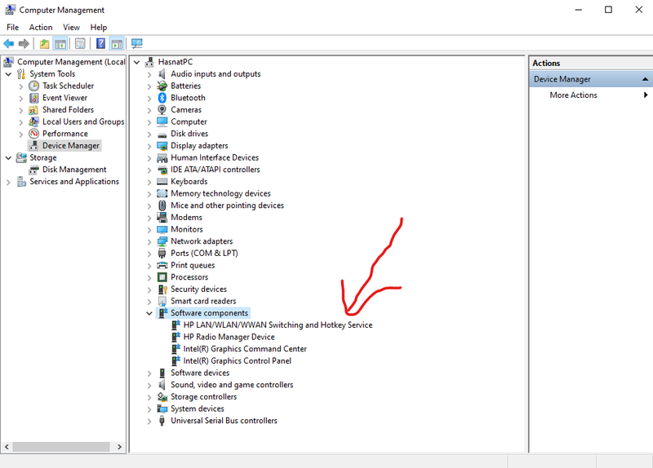
Task: Click the Performance gauge icon
Action: 33,134
